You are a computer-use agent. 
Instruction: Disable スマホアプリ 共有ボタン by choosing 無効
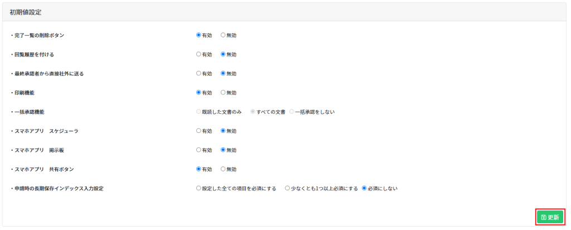pos(223,169)
